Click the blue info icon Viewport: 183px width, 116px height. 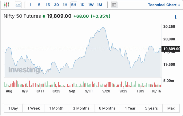pos(176,17)
